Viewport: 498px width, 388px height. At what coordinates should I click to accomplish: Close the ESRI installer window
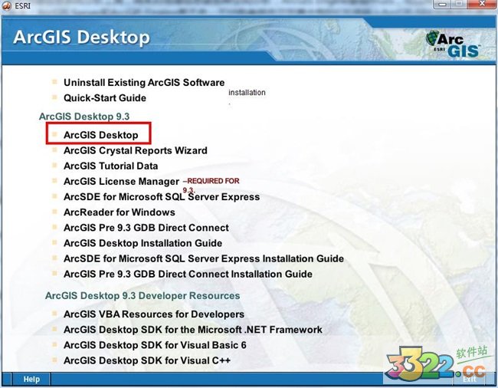pos(482,4)
